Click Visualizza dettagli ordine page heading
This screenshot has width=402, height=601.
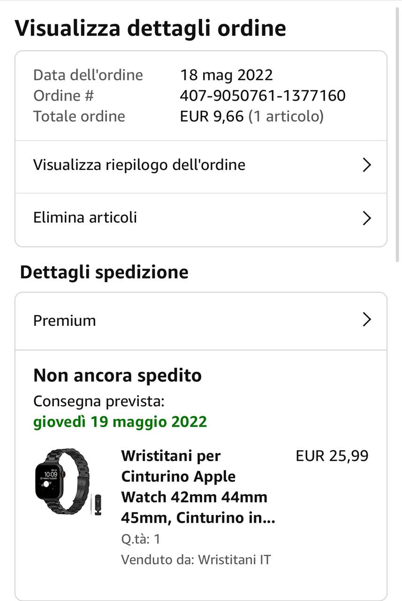click(150, 28)
